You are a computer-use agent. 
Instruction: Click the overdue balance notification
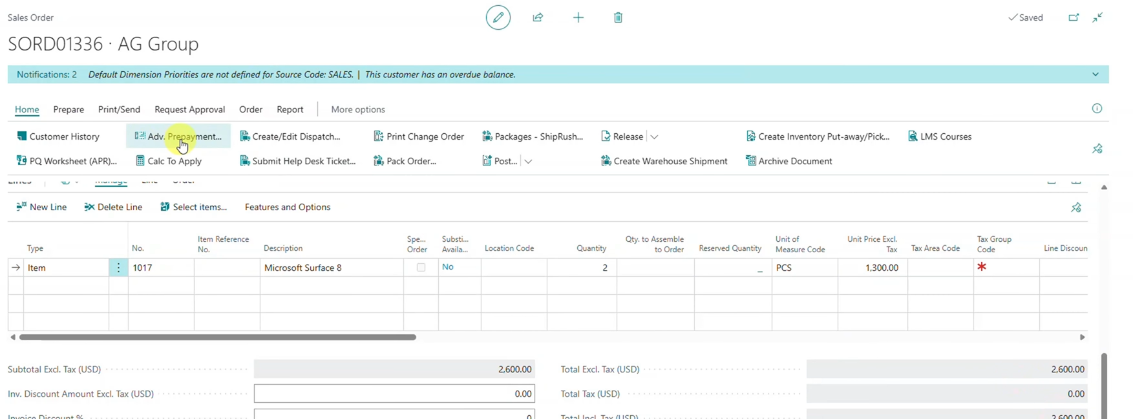440,74
